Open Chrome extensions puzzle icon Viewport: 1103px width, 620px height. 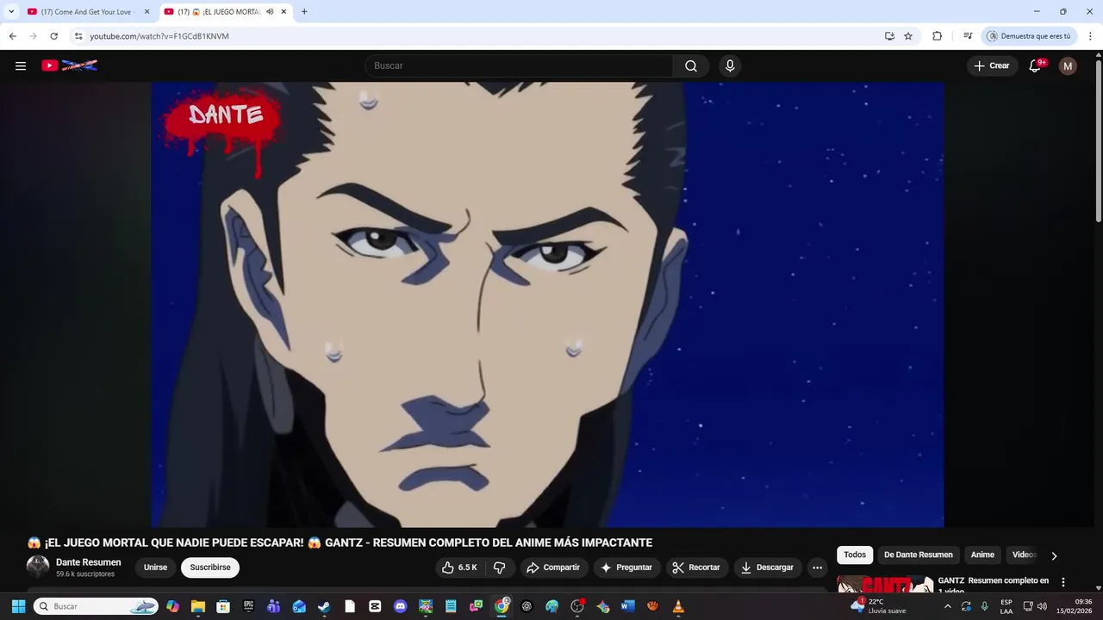click(937, 36)
